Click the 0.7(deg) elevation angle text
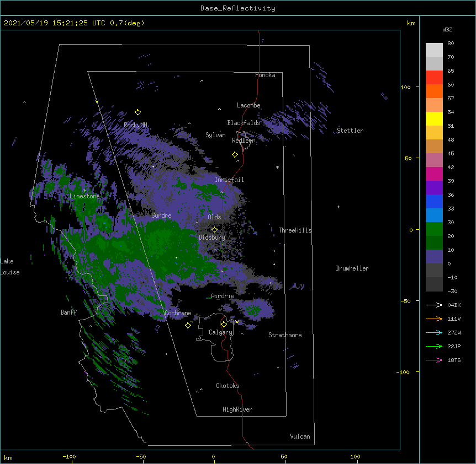 tap(127, 23)
